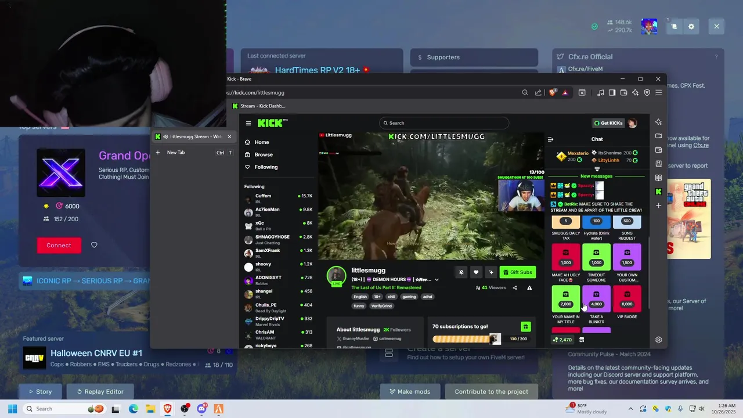Click The Last of Us Part II category link
The image size is (743, 418).
386,287
